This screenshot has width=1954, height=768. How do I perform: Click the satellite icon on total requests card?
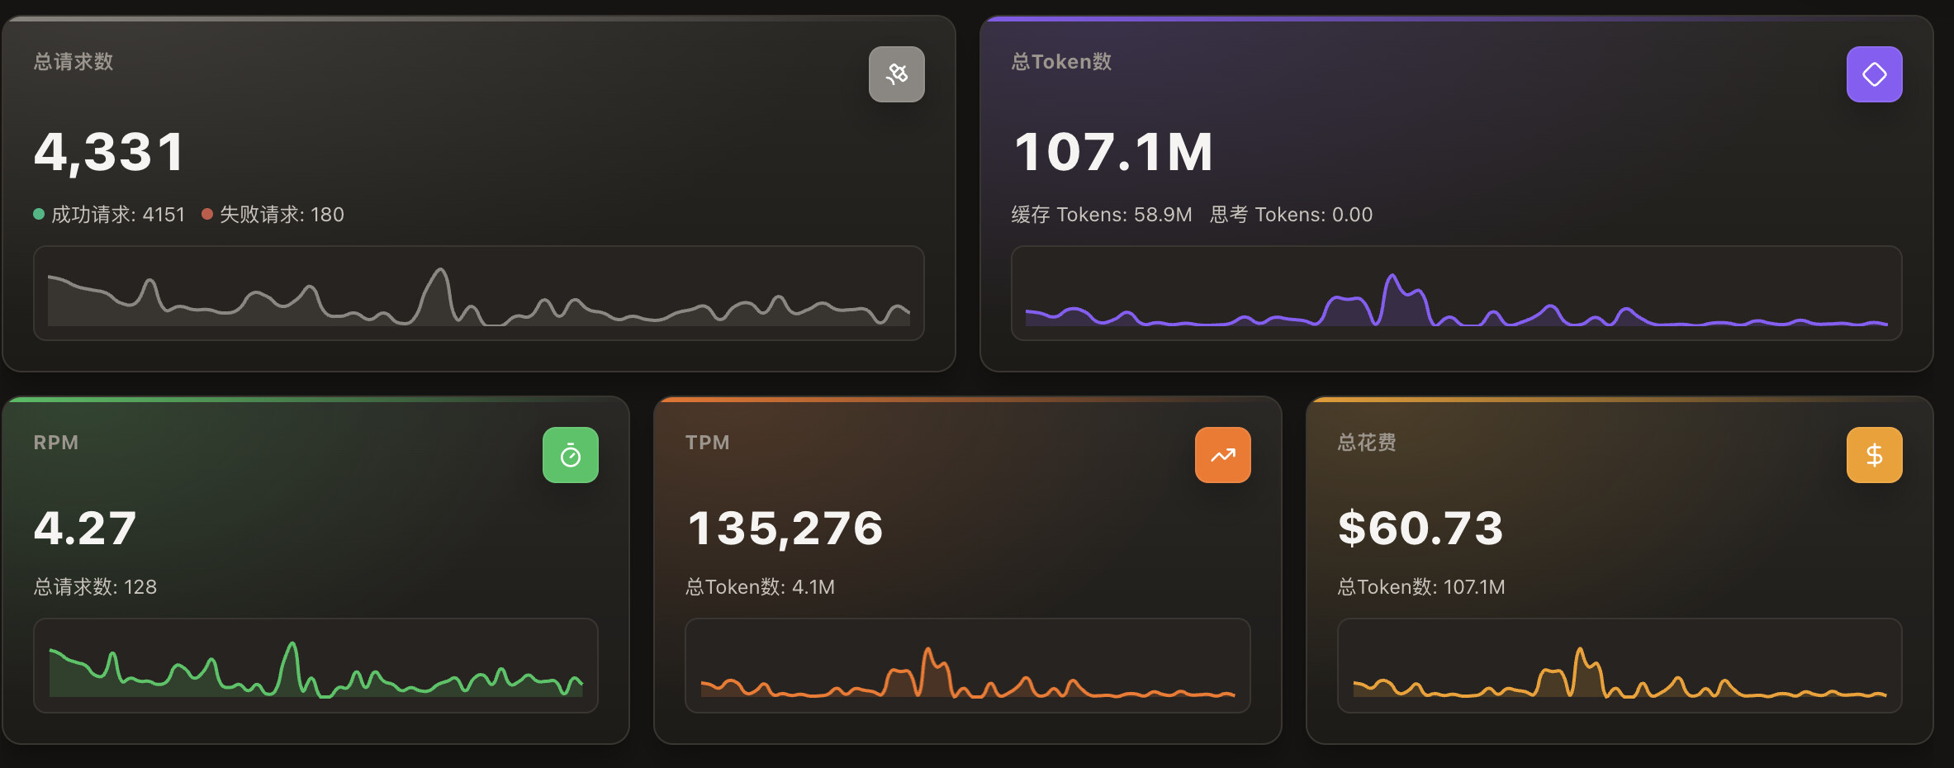[896, 74]
